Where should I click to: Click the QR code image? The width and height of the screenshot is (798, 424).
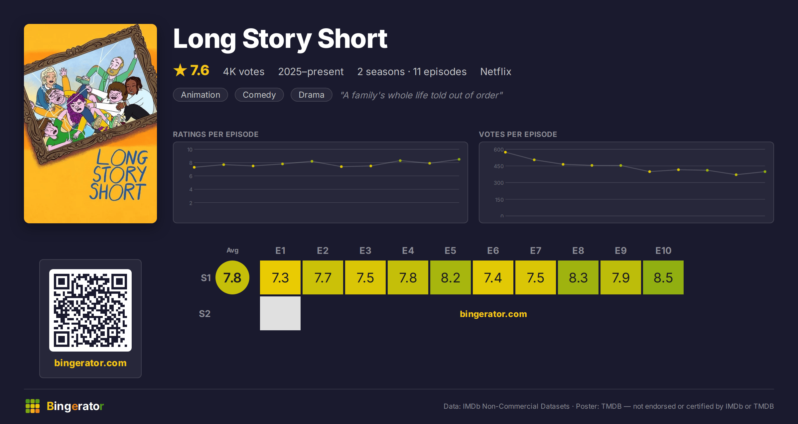pos(90,310)
